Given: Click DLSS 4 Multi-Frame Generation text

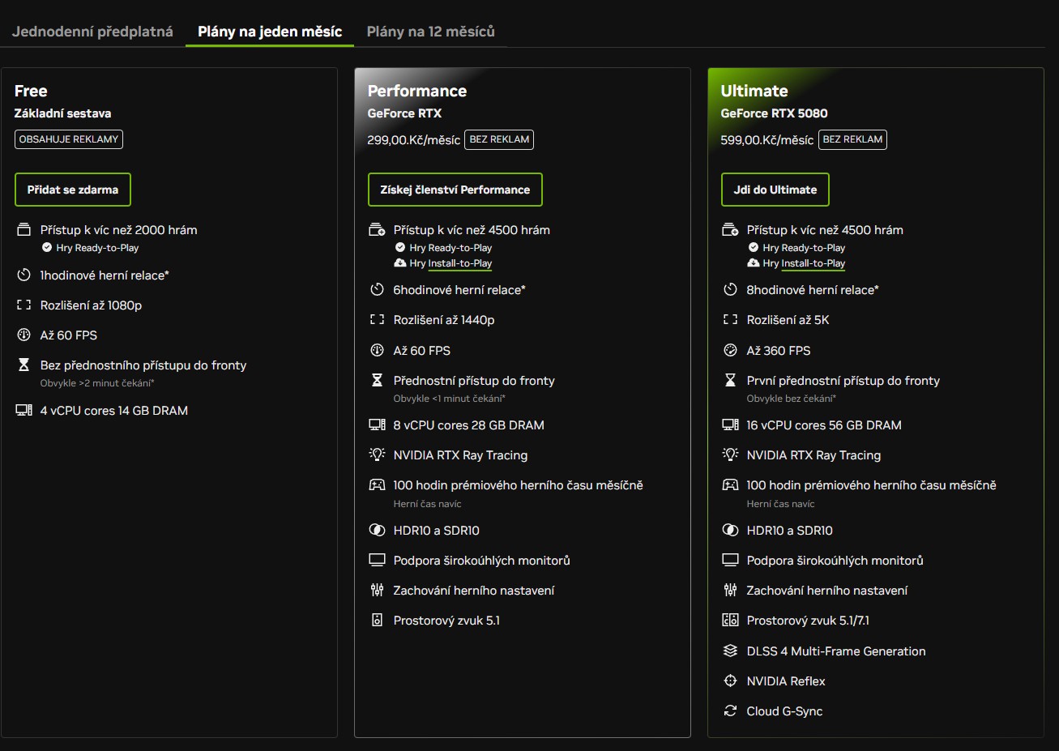Looking at the screenshot, I should click(x=836, y=651).
